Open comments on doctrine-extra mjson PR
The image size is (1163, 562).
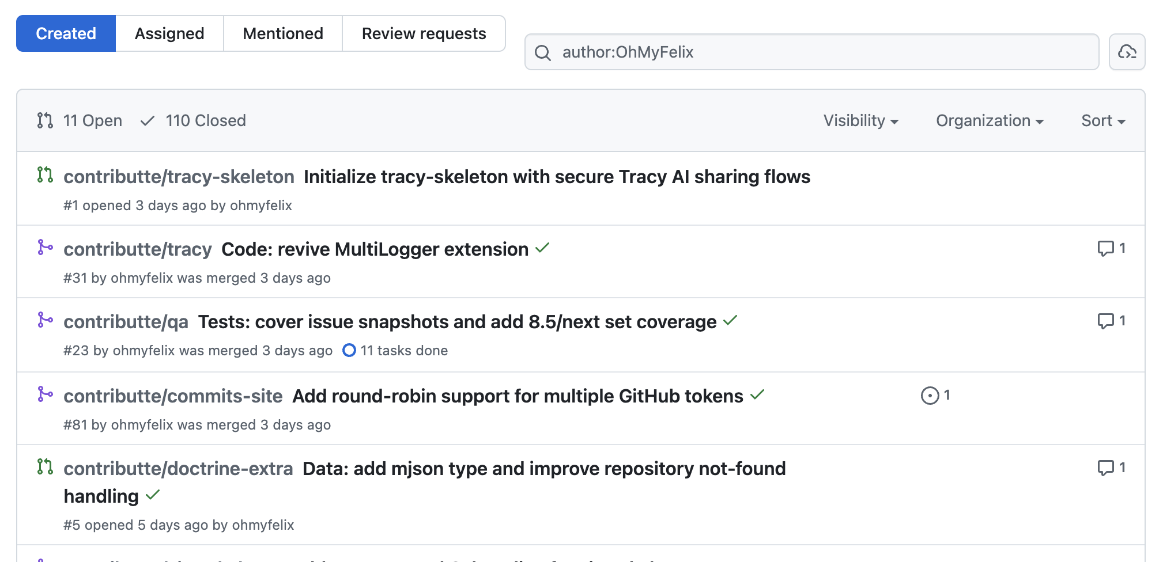(1111, 468)
